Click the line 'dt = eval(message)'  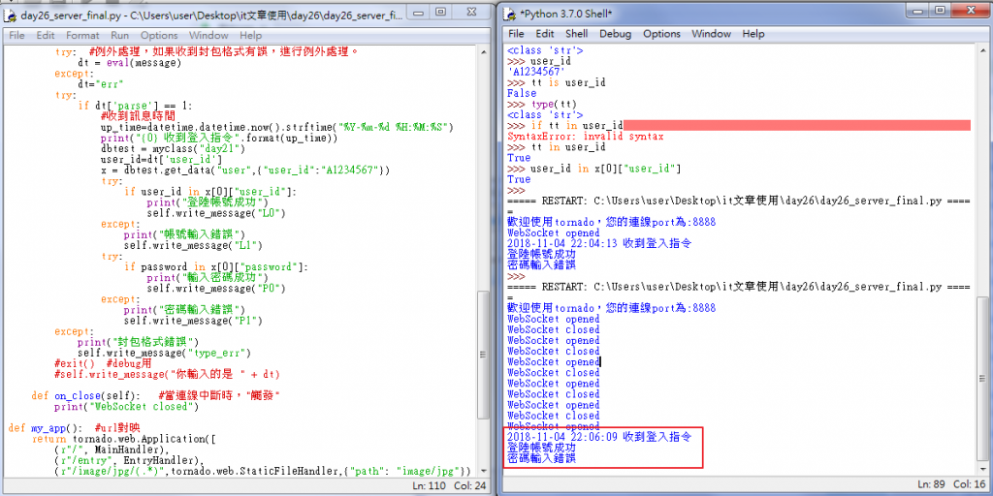[130, 63]
